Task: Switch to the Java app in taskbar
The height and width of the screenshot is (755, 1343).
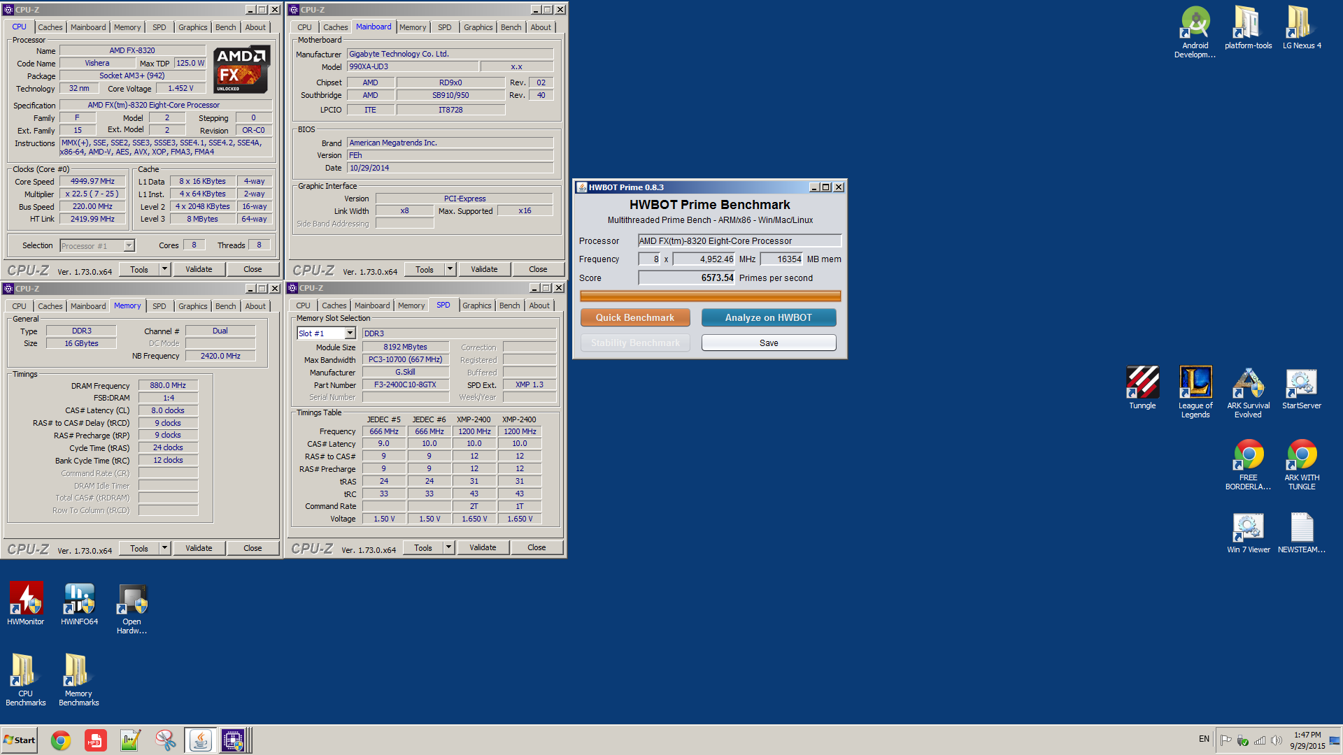Action: point(200,740)
